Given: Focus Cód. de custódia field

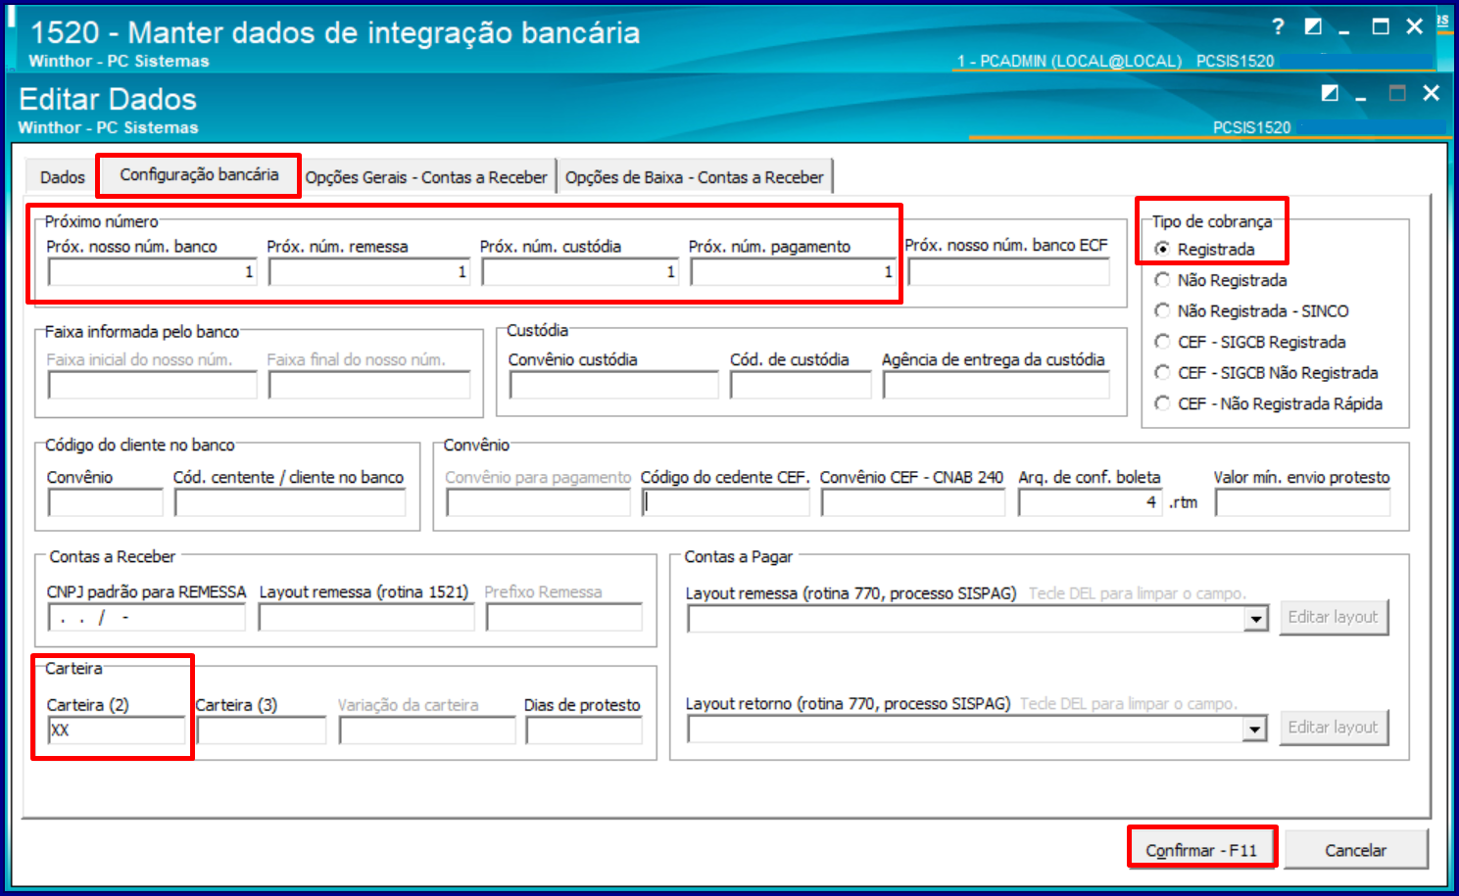Looking at the screenshot, I should [801, 385].
